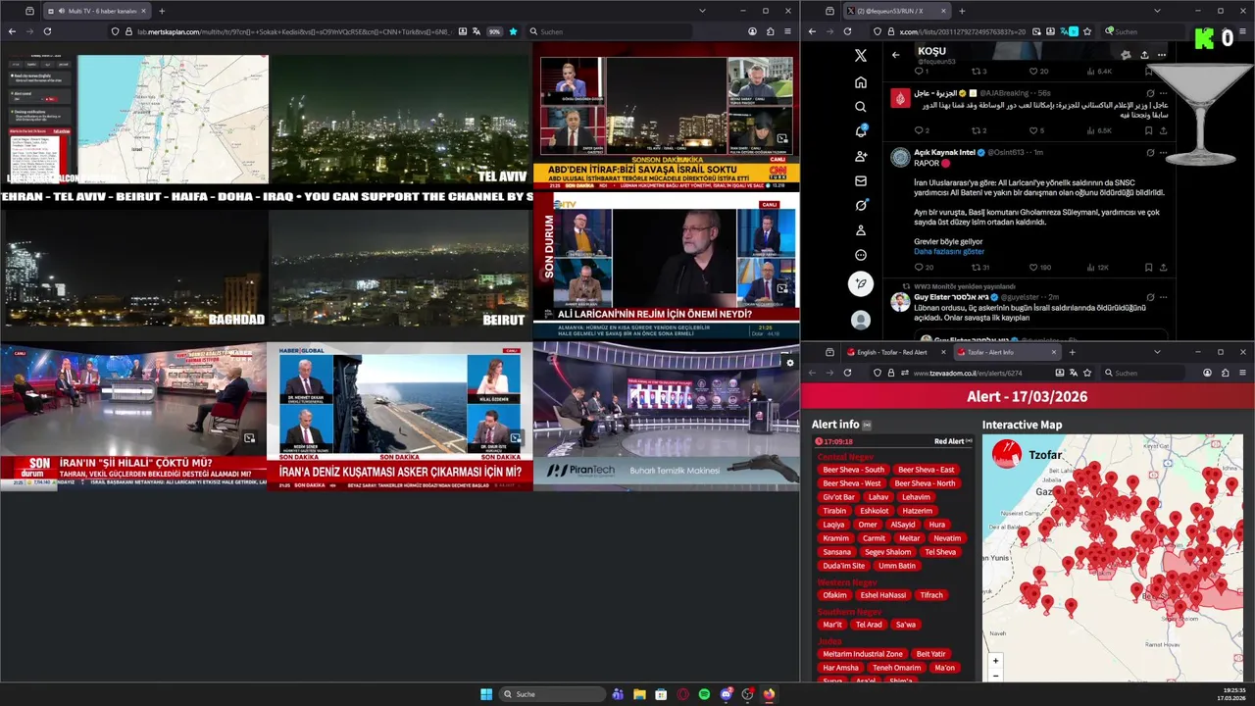Image resolution: width=1255 pixels, height=706 pixels.
Task: Open File Explorer from the taskbar
Action: coord(639,694)
